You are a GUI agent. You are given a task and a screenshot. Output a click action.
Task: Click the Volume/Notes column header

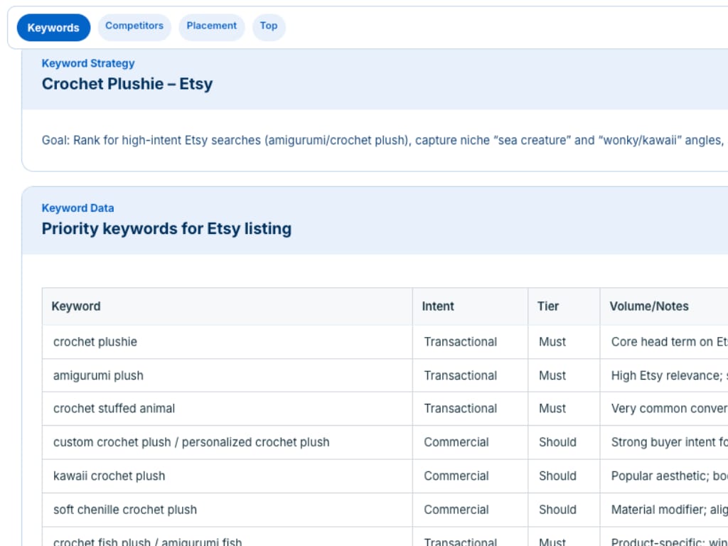[649, 306]
